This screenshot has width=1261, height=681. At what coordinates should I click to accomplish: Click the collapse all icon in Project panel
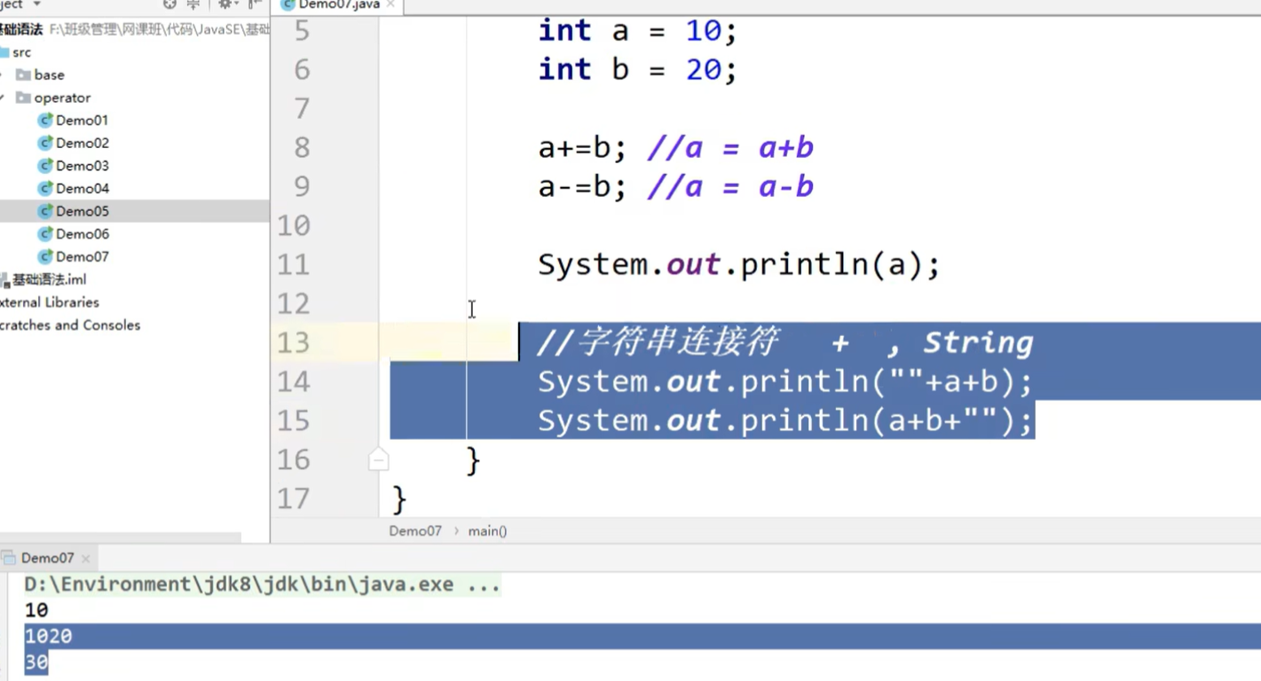(193, 4)
